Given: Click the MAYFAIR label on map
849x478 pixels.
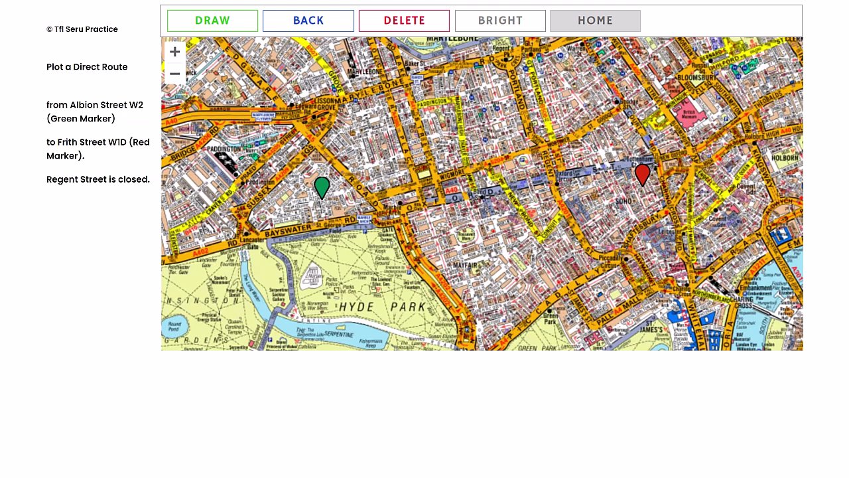Looking at the screenshot, I should tap(466, 266).
